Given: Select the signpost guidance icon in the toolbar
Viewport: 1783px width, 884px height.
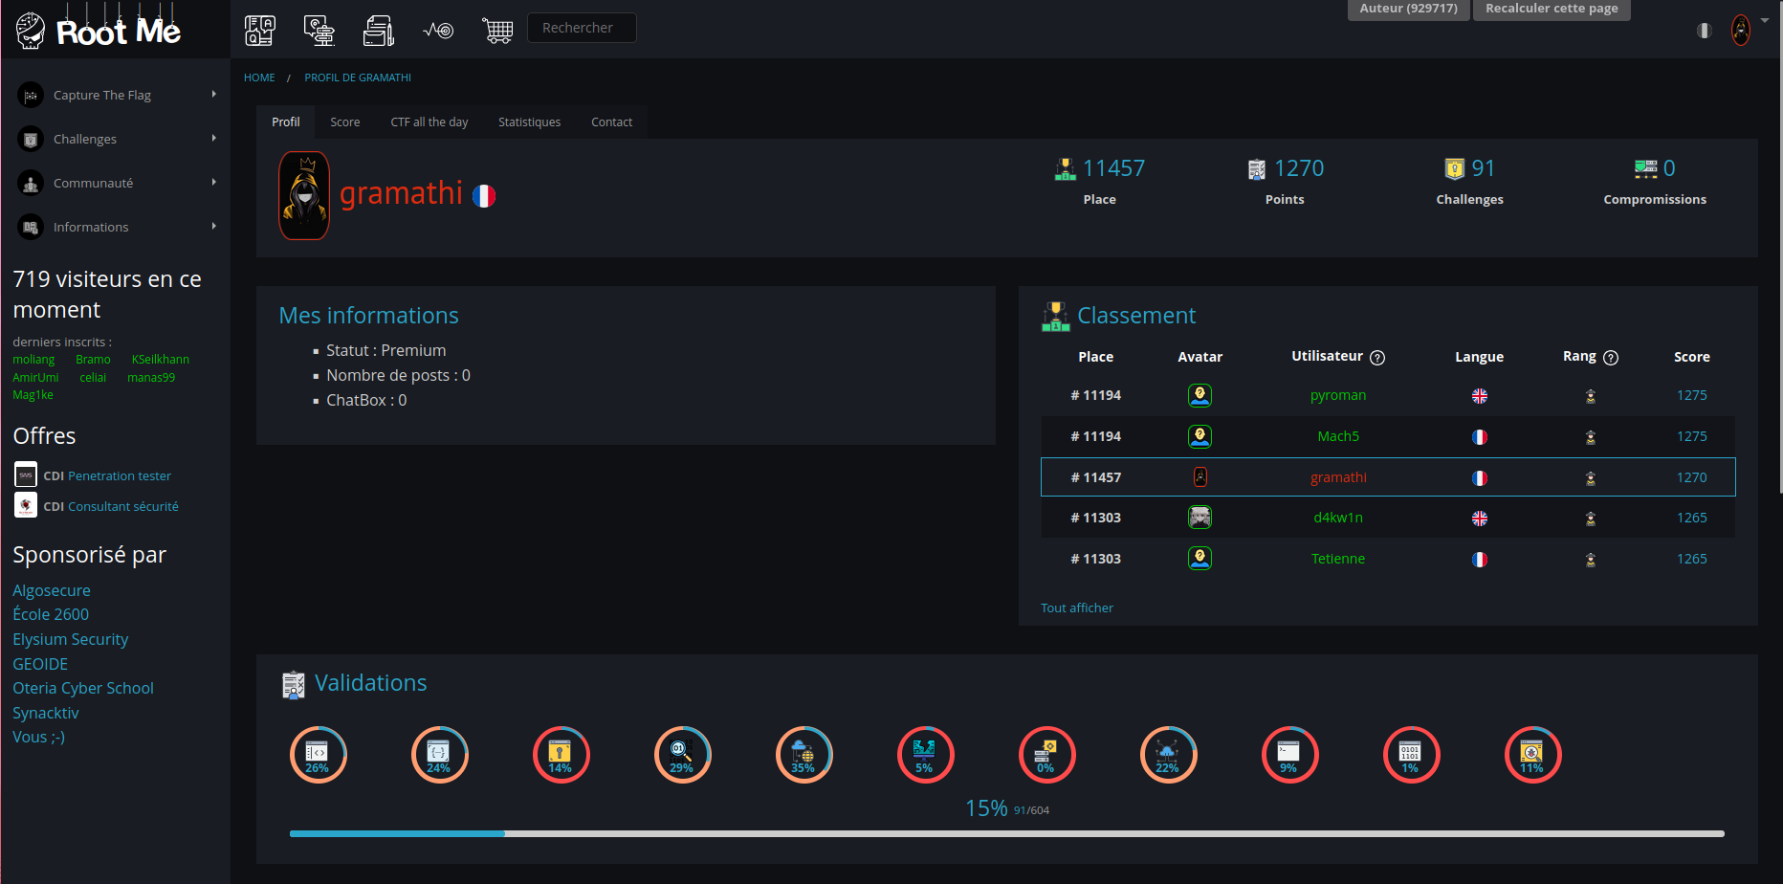Looking at the screenshot, I should point(319,30).
